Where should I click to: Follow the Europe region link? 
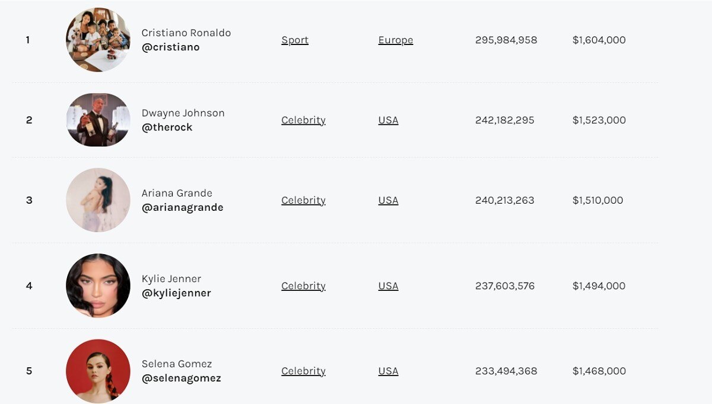click(x=395, y=40)
